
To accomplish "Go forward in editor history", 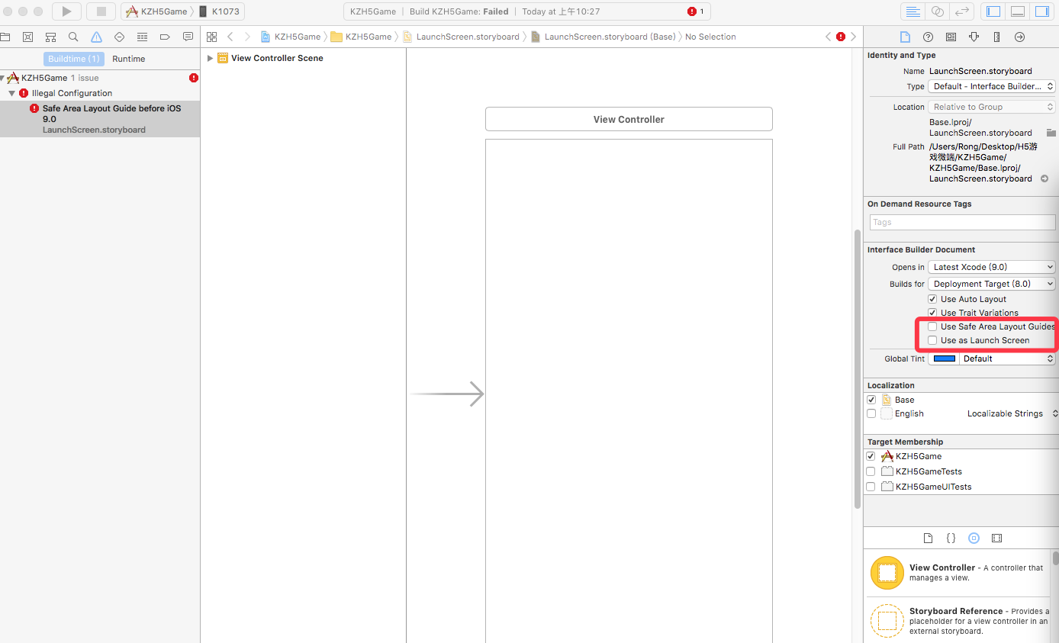I will tap(248, 37).
